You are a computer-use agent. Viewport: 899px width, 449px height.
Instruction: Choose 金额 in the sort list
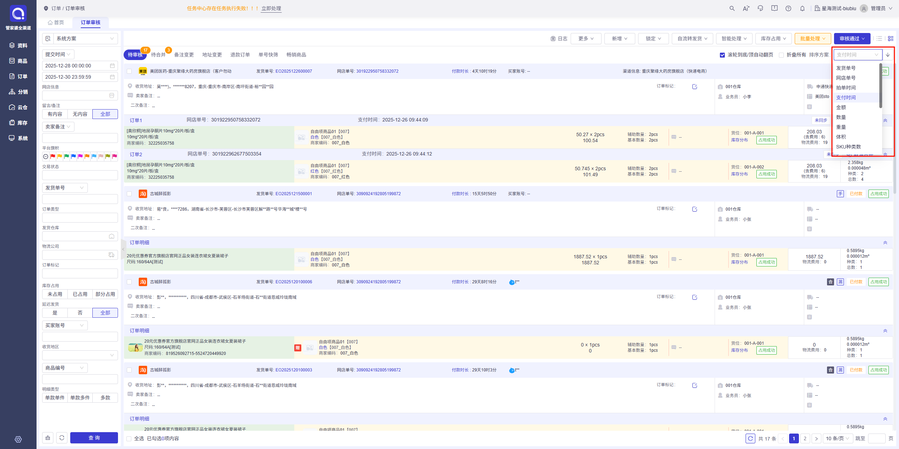tap(841, 107)
